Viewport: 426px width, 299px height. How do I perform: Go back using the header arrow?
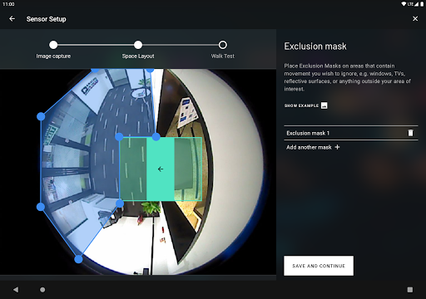(x=12, y=19)
